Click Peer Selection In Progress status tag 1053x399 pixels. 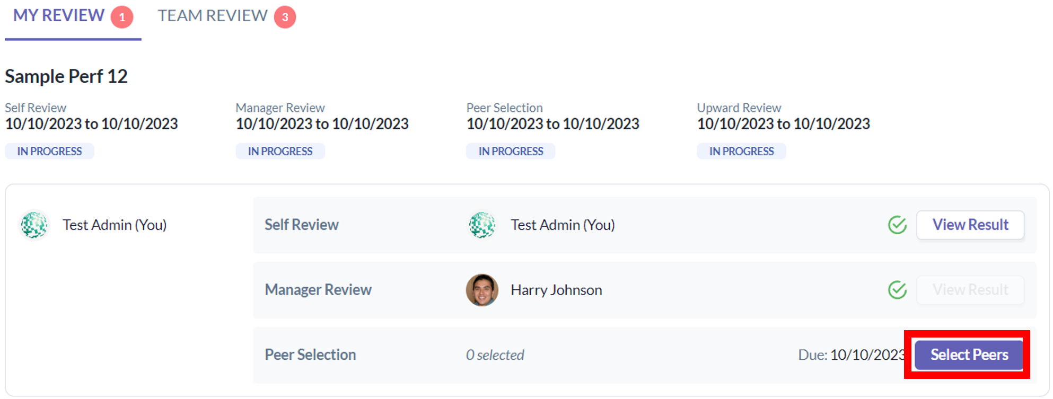click(511, 152)
